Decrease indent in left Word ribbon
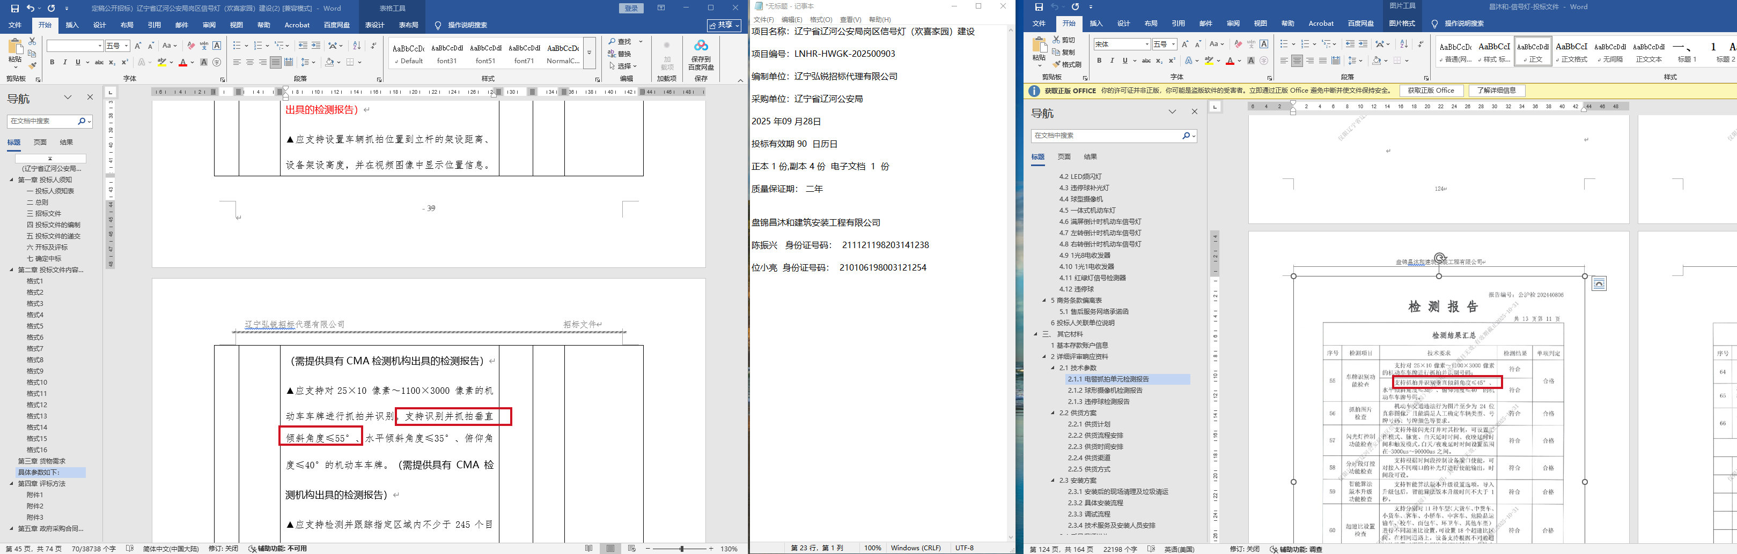This screenshot has width=1737, height=554. (303, 46)
